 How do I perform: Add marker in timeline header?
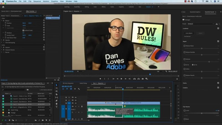click(75, 89)
